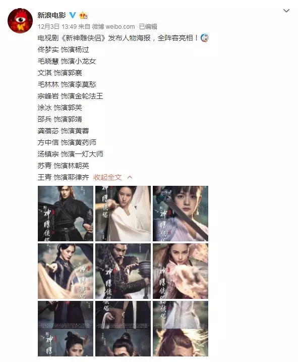This screenshot has height=362, width=298.
Task: Open the woman with yellow whisk poster
Action: pyautogui.click(x=66, y=271)
